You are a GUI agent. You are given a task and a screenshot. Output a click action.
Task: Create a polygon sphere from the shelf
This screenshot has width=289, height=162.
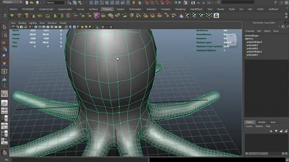[x=12, y=16]
